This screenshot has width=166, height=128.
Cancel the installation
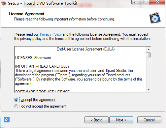tap(149, 120)
